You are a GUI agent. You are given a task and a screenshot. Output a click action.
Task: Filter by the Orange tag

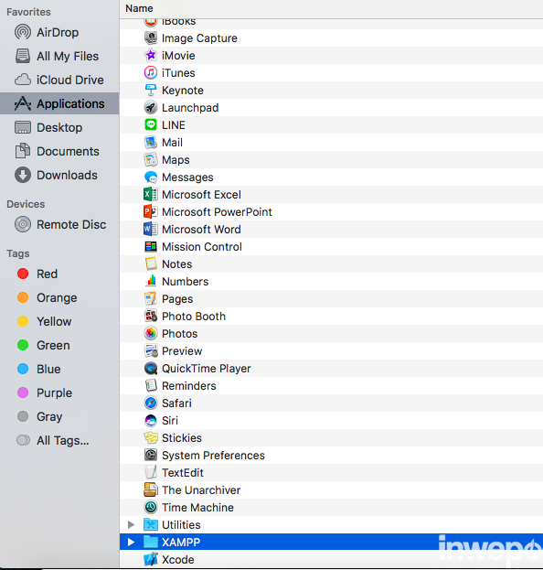point(59,297)
